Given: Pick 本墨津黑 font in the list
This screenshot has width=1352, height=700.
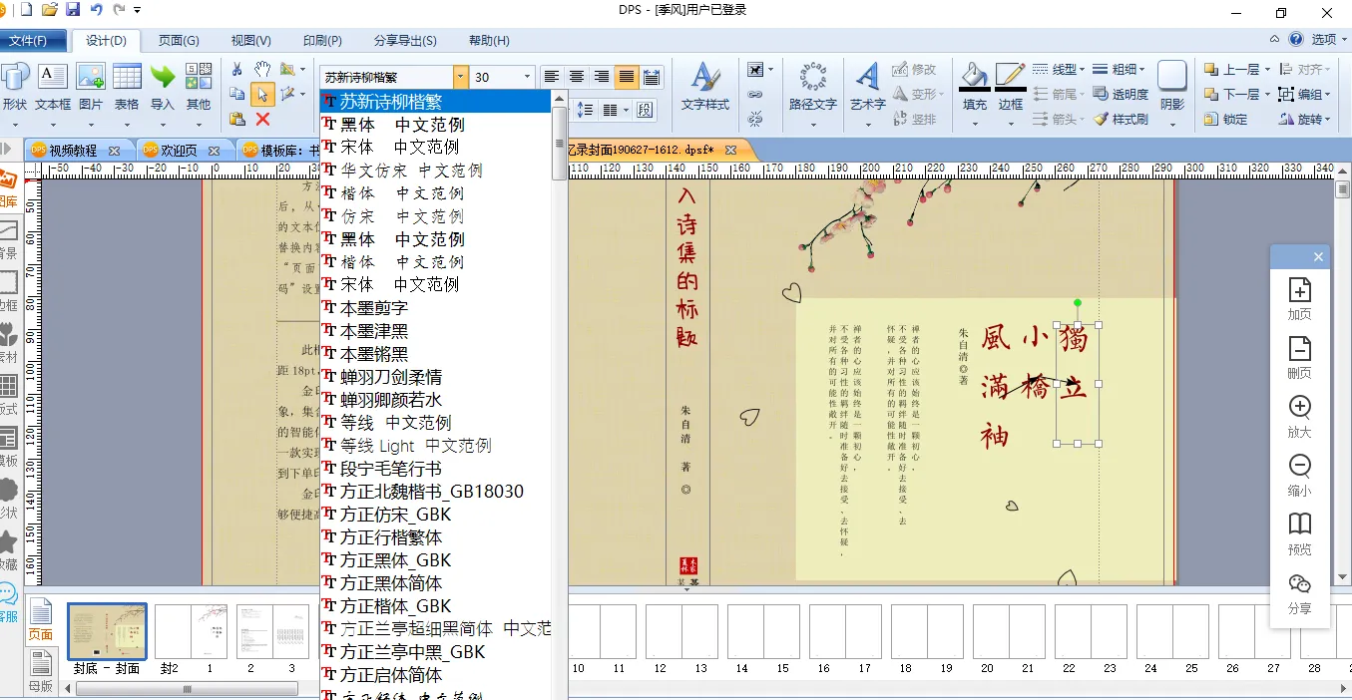Looking at the screenshot, I should (373, 331).
